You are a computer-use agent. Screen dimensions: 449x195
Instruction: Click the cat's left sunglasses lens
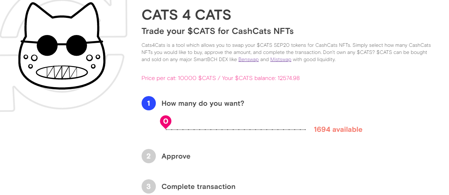[47, 44]
